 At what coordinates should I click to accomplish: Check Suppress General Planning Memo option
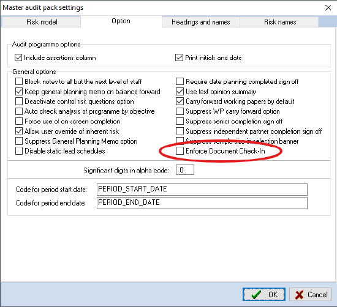[19, 141]
